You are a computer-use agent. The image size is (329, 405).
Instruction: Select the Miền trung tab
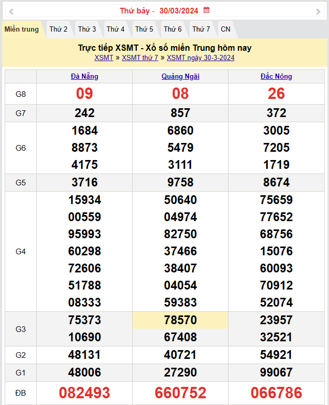(x=22, y=30)
